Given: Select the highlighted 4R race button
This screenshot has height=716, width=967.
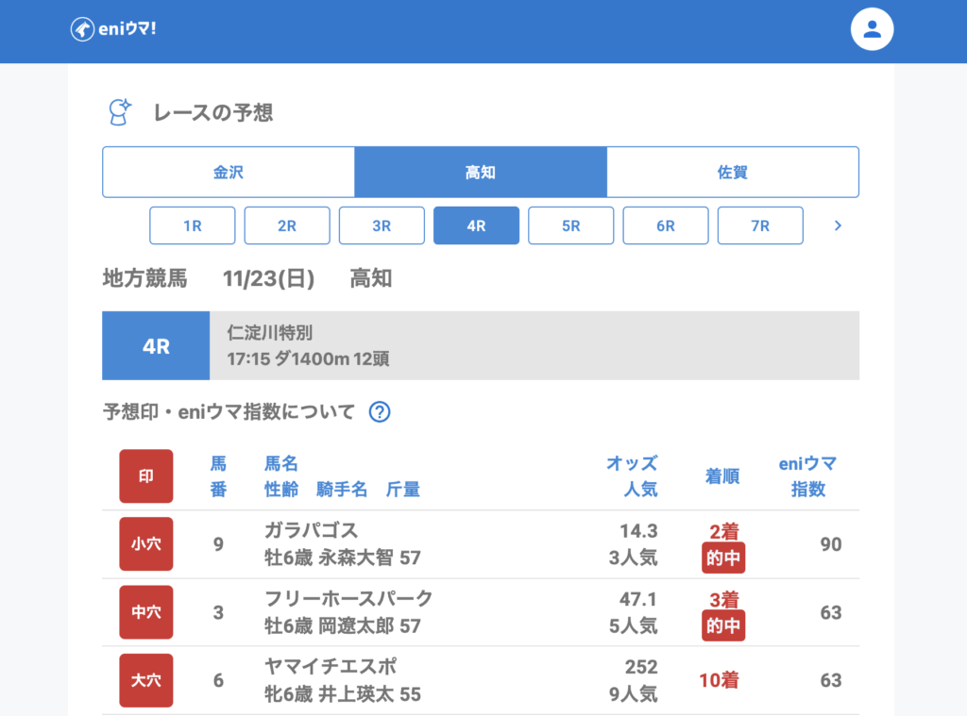Looking at the screenshot, I should click(x=476, y=226).
